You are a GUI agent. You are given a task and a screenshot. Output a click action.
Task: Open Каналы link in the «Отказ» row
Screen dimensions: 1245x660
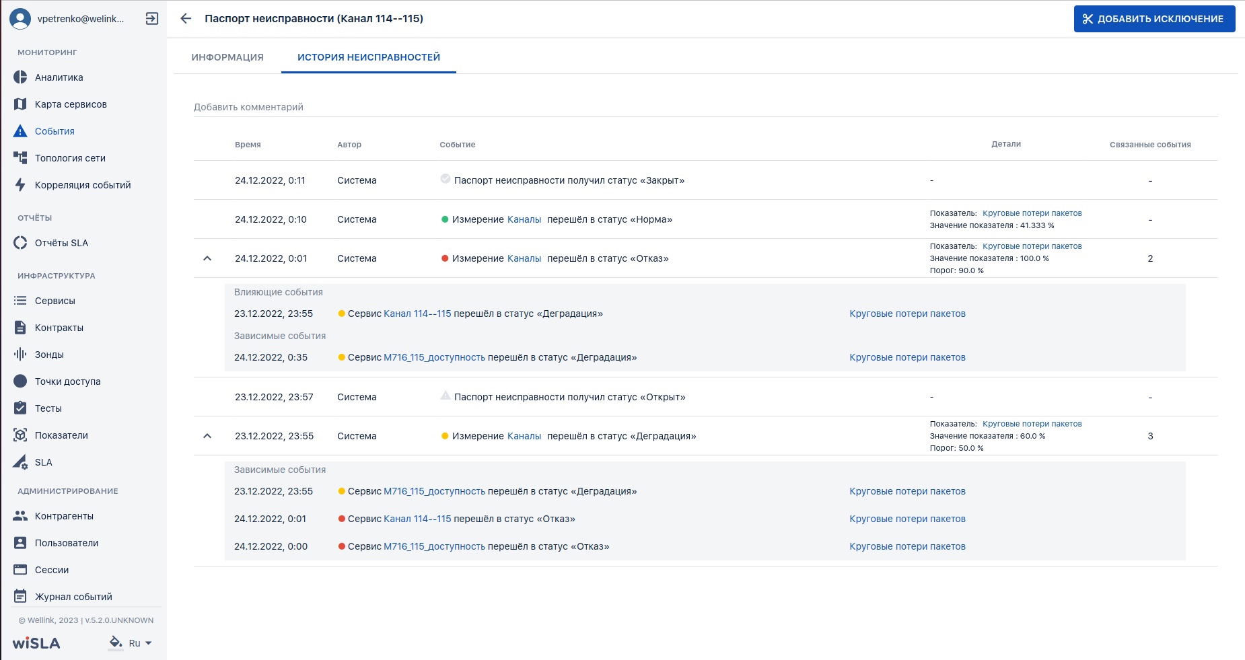click(x=524, y=258)
